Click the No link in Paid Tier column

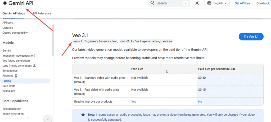[x=200, y=102]
